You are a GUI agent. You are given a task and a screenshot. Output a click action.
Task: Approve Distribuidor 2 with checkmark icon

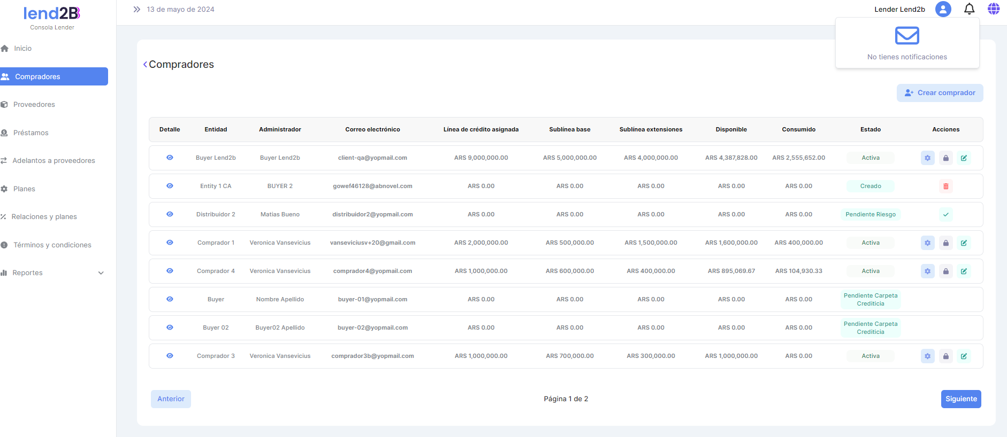pyautogui.click(x=945, y=215)
